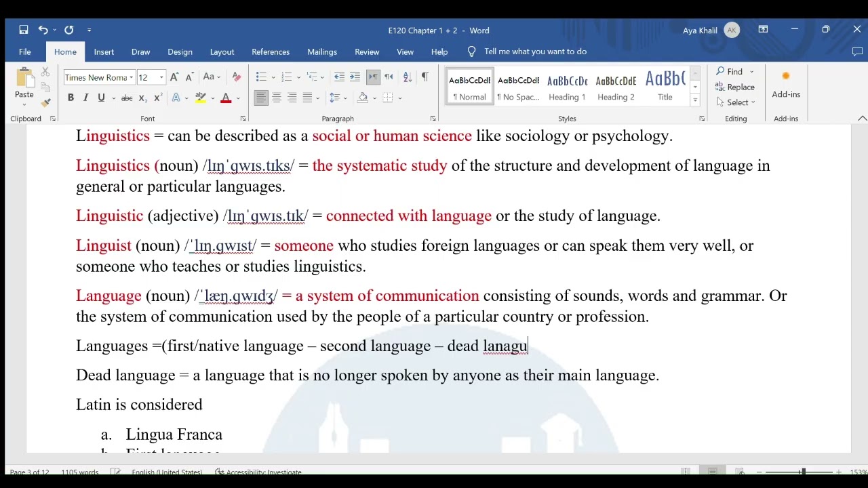
Task: Open the Review tab
Action: (367, 52)
